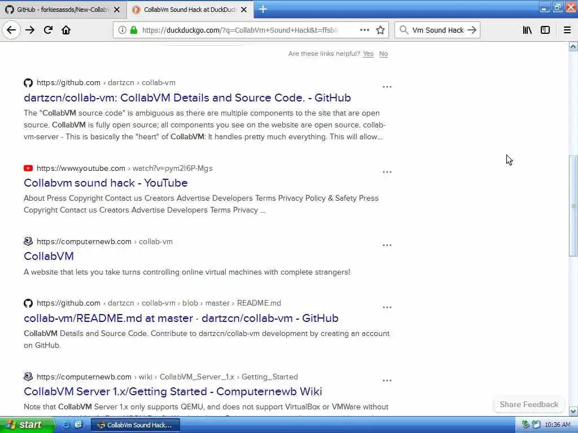Click the page scrollbar up arrow
This screenshot has height=433, width=578.
[573, 46]
